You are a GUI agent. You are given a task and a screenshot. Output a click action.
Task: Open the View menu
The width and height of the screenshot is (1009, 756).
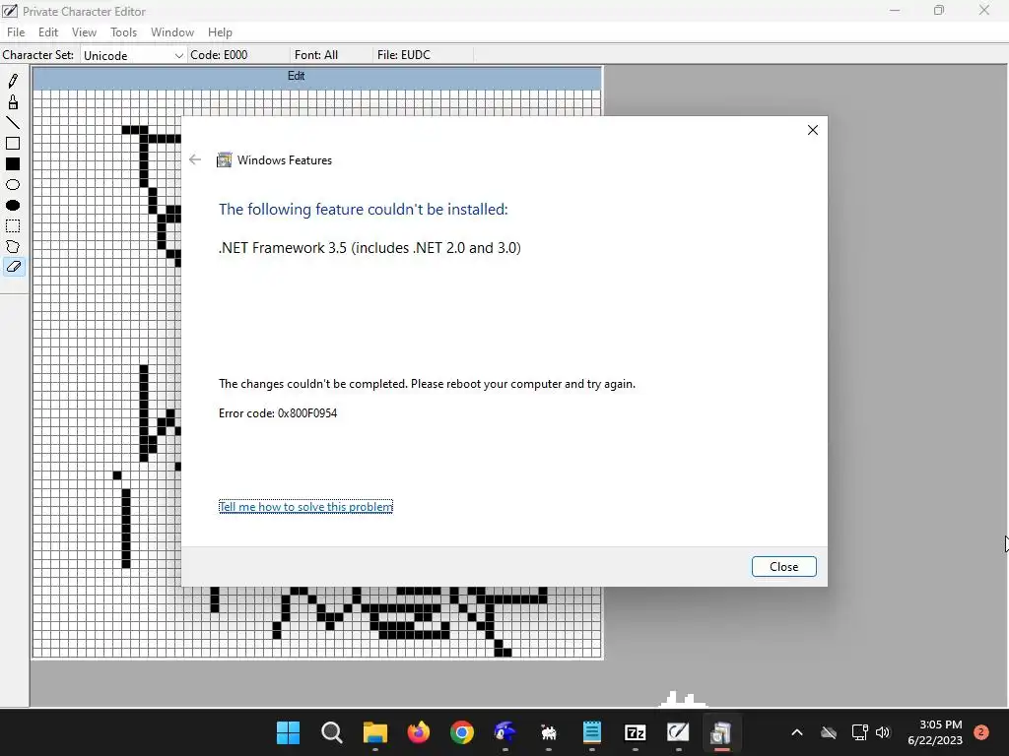coord(84,32)
